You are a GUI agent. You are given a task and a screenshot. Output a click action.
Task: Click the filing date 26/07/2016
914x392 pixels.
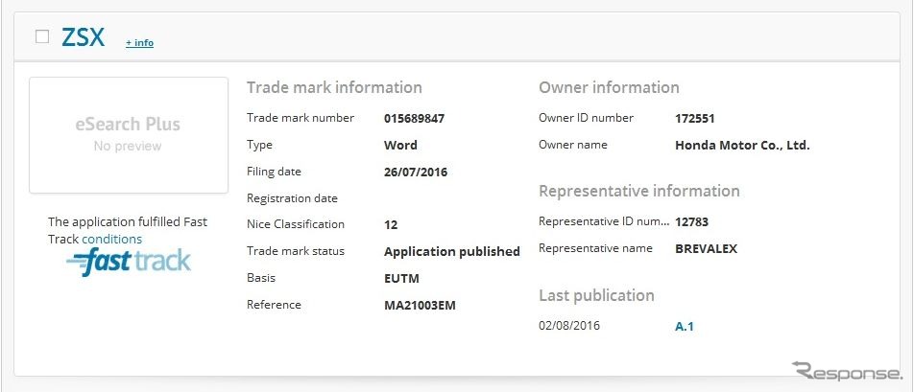click(x=416, y=173)
